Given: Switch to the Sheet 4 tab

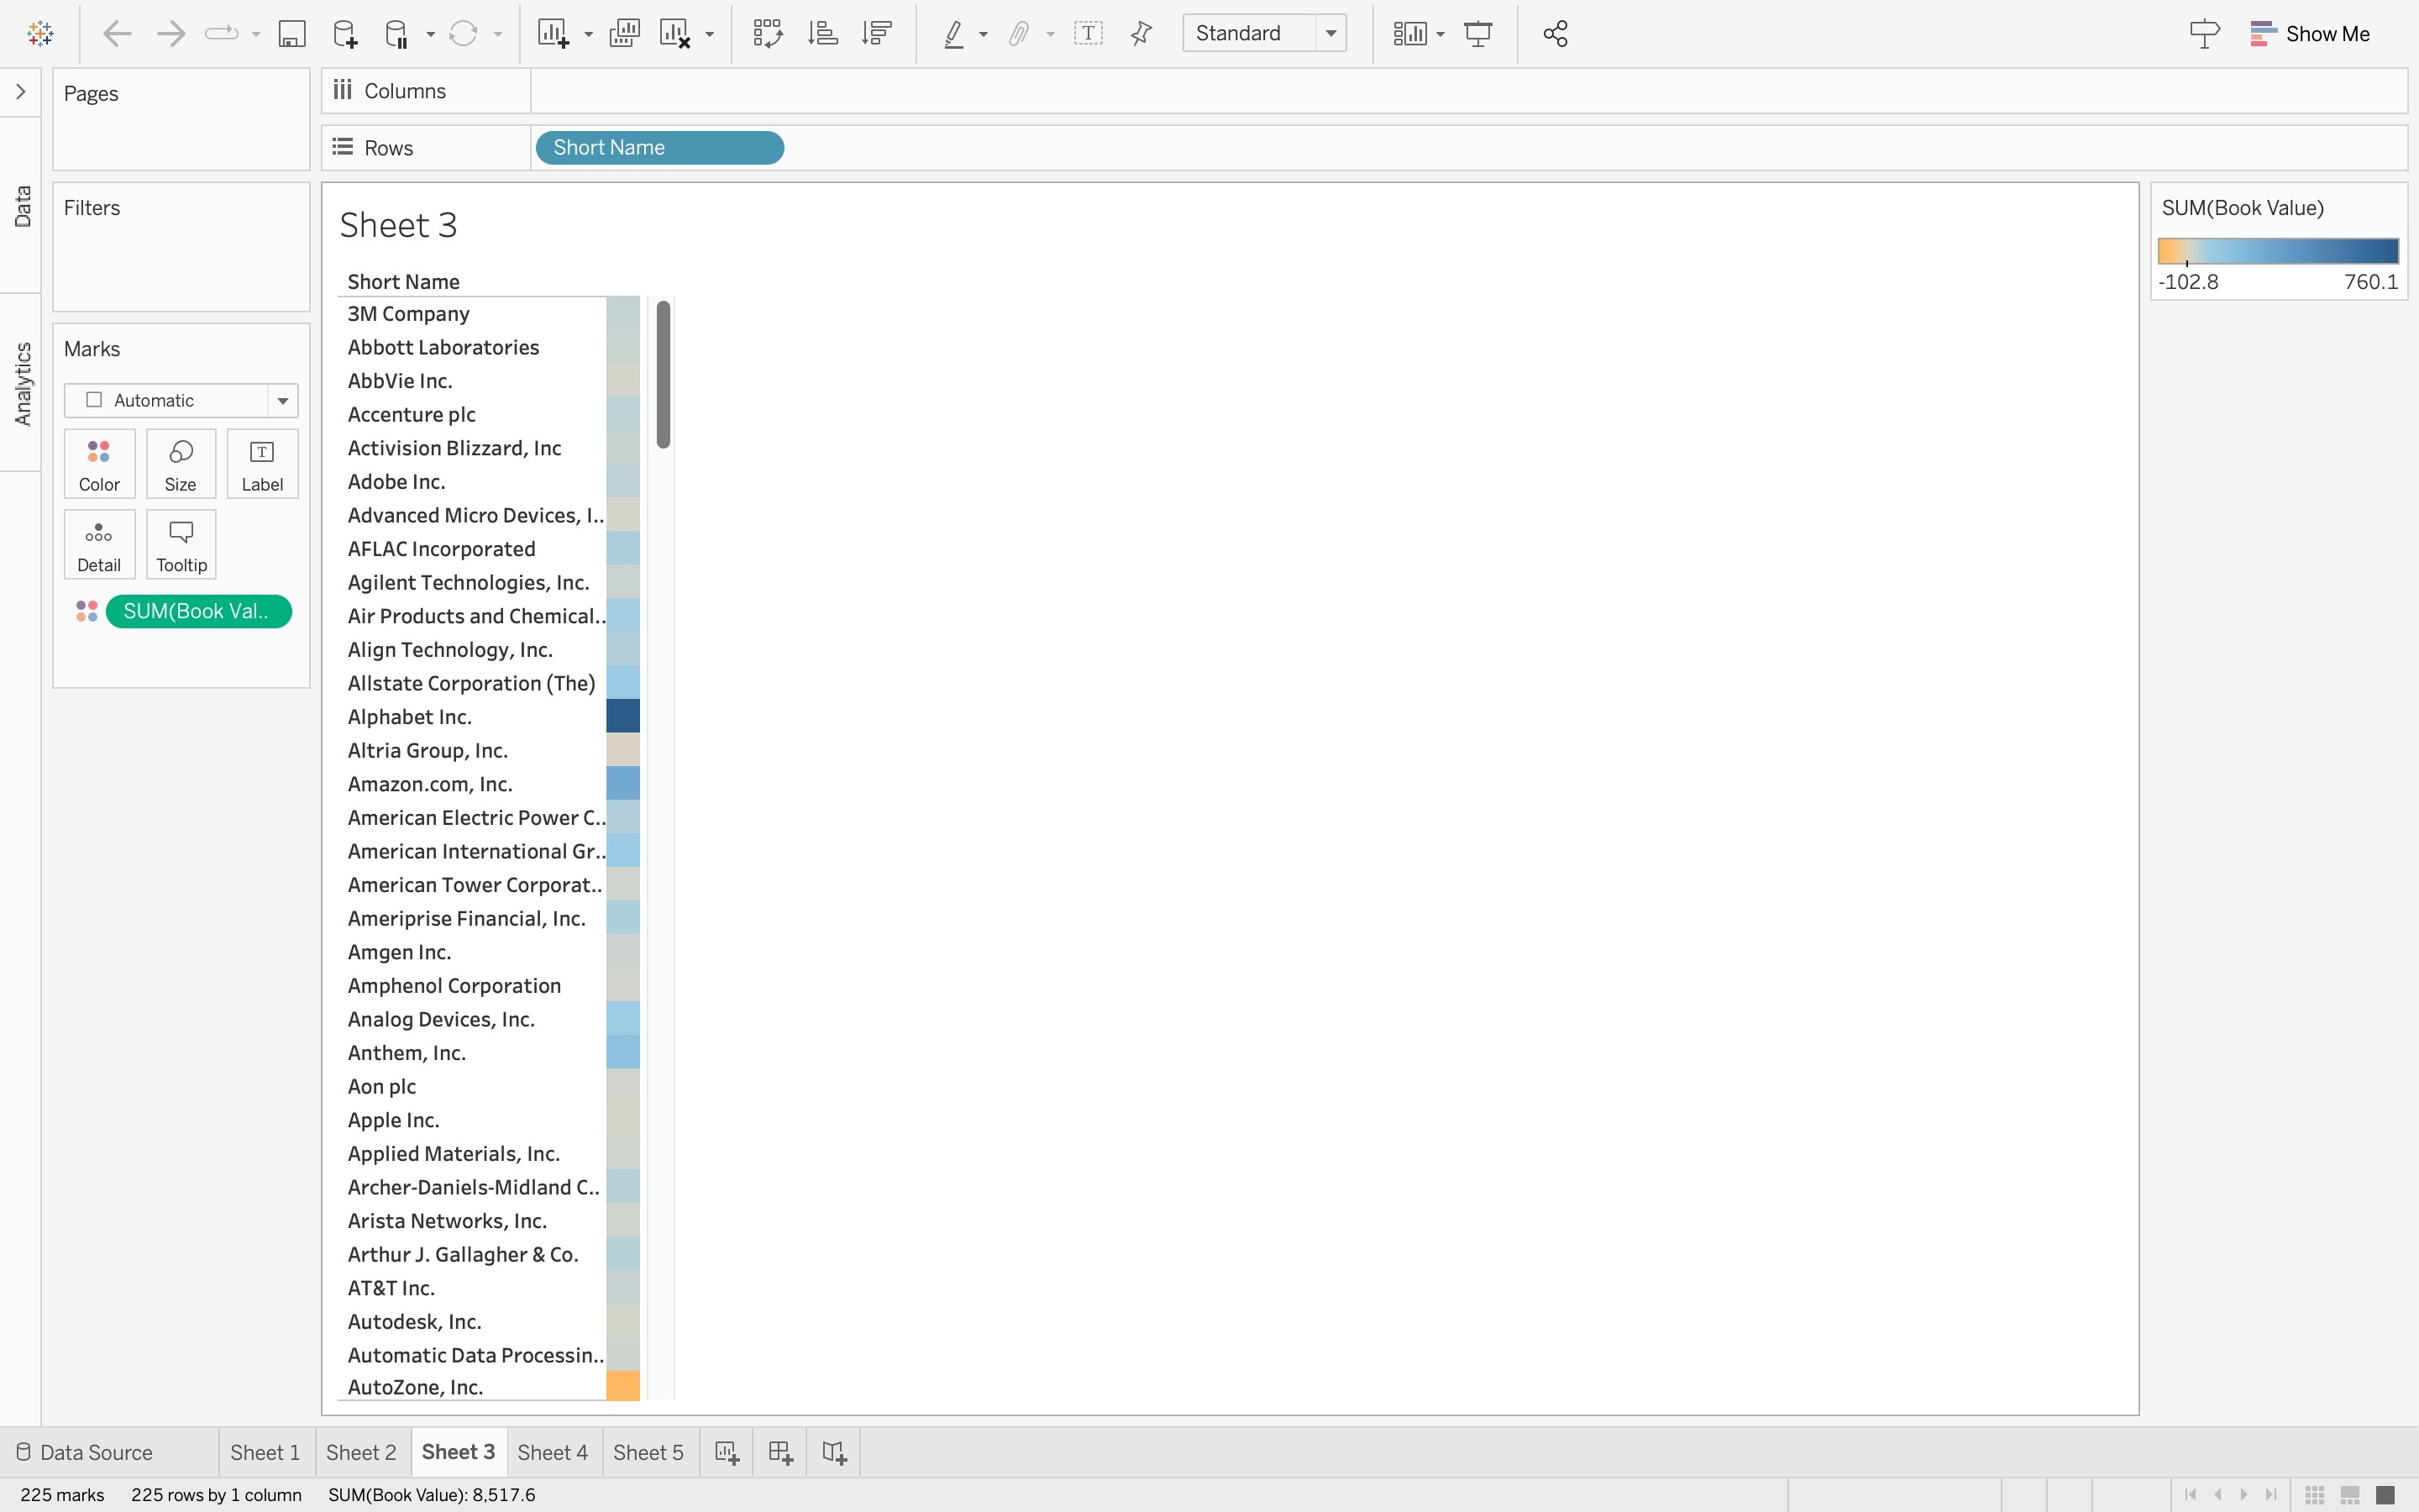Looking at the screenshot, I should click(x=552, y=1452).
